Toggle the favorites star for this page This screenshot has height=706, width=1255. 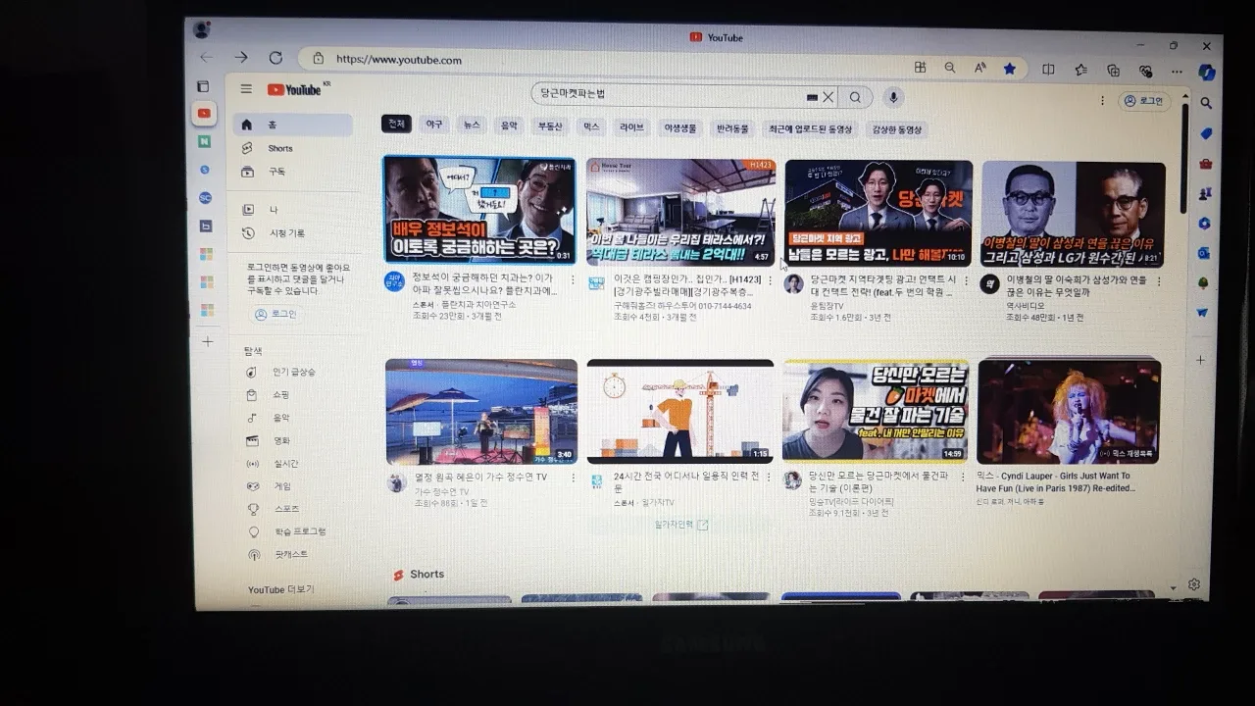point(1011,69)
